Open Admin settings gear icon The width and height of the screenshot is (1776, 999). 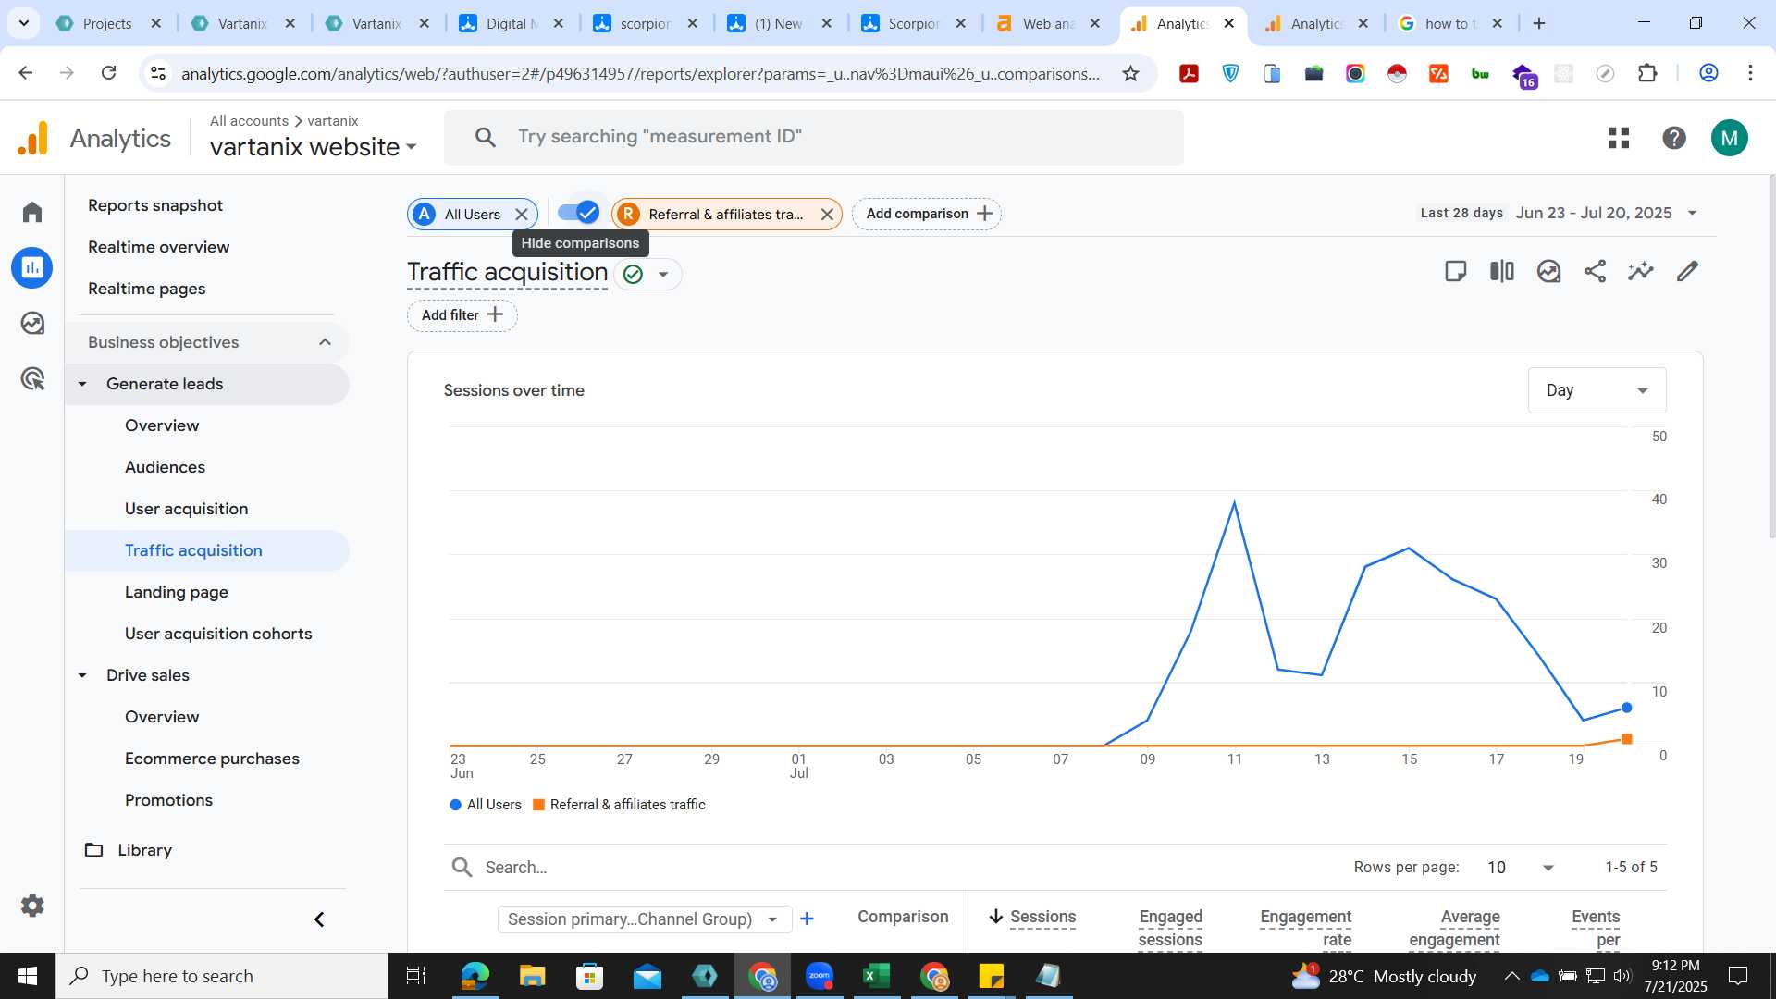pyautogui.click(x=32, y=906)
